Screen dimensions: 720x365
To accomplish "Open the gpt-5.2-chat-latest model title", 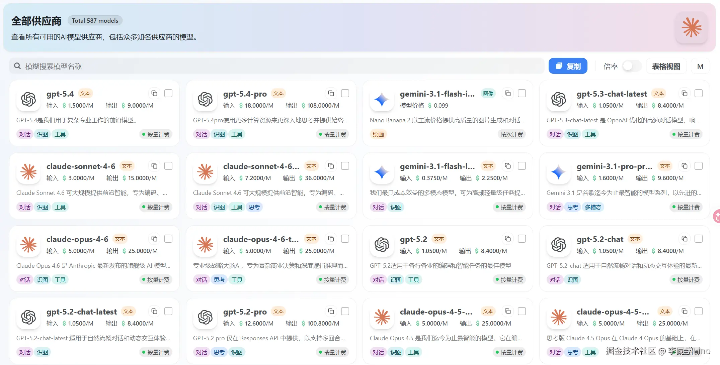I will click(82, 312).
